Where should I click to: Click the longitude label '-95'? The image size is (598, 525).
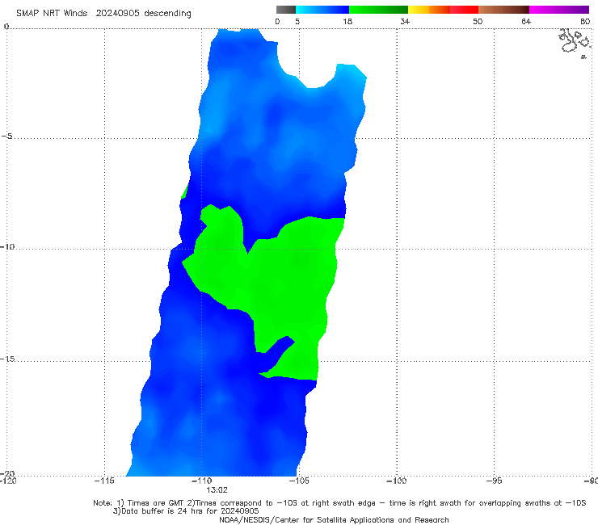coord(495,481)
